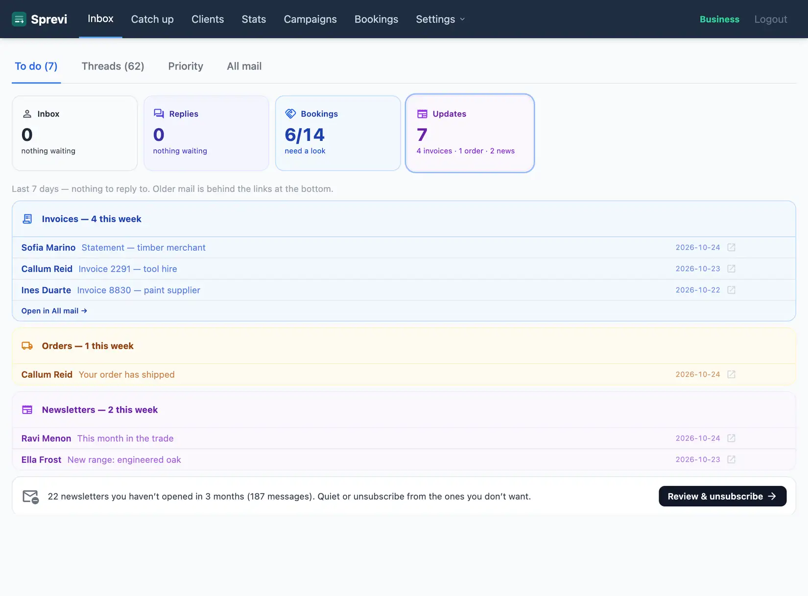Viewport: 808px width, 596px height.
Task: Click the Updates card icon
Action: click(422, 114)
